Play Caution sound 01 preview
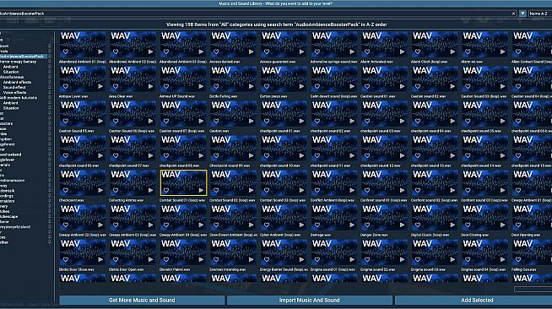This screenshot has width=552, height=309. click(403, 86)
